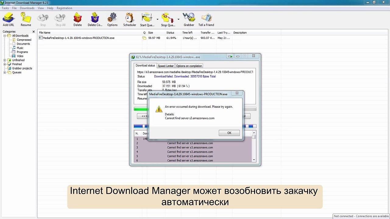
Task: Expand the Queues tree node
Action: (5, 72)
